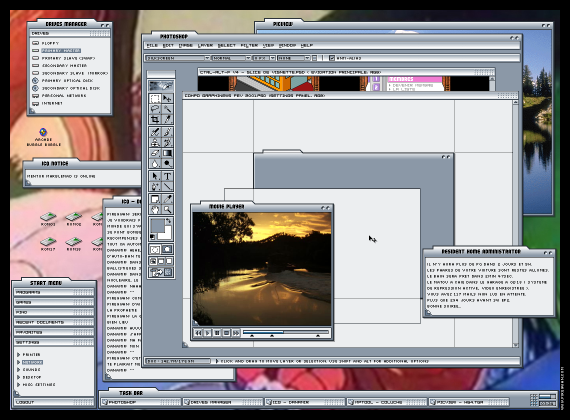Select the Eraser tool
The image size is (570, 420).
coord(155,153)
